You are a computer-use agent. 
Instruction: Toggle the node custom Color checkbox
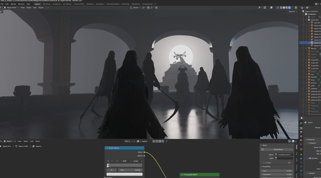tap(265, 163)
